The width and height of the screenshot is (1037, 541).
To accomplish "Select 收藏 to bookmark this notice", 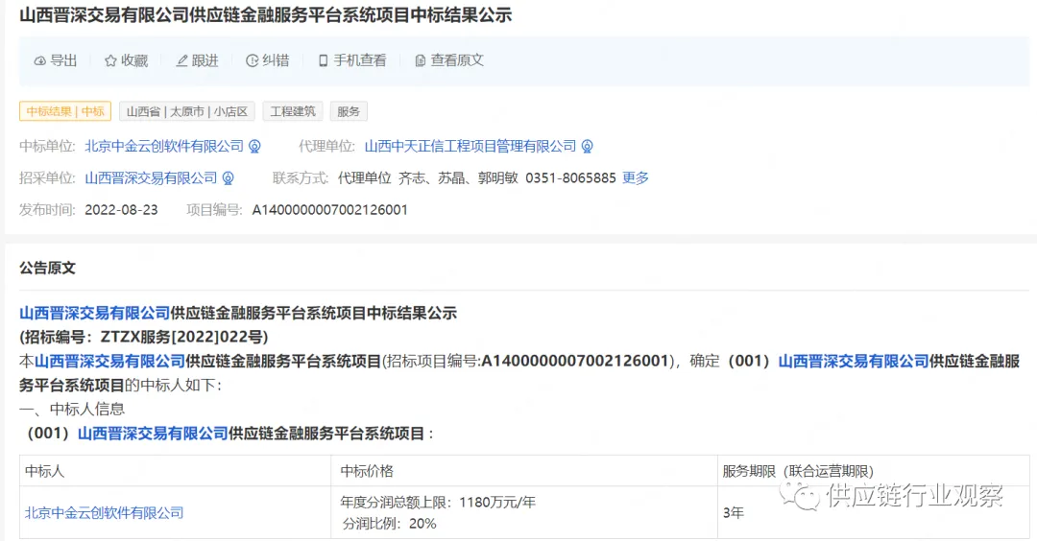I will 127,60.
